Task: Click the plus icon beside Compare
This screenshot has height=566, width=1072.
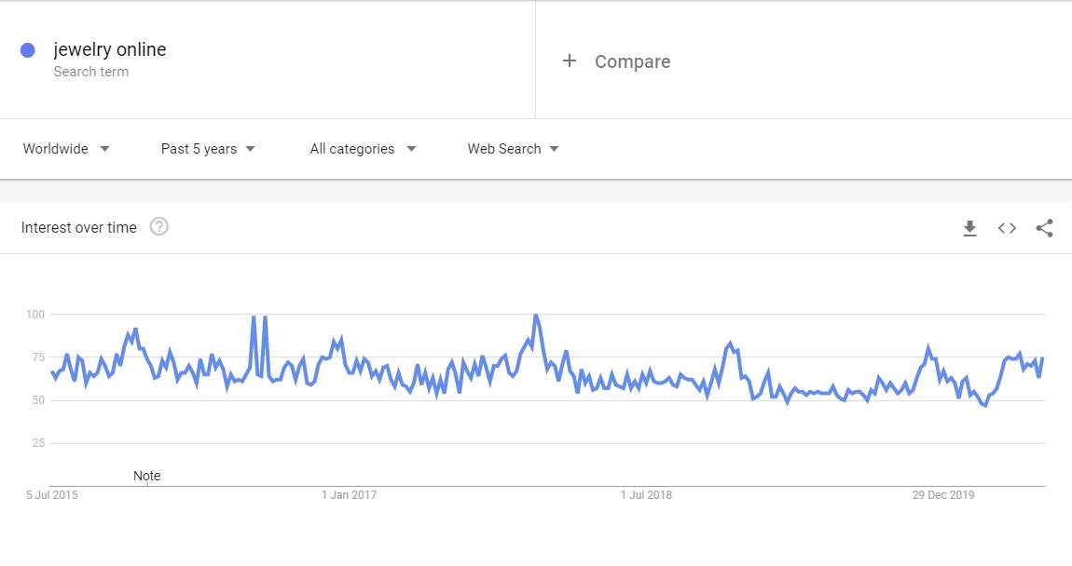Action: tap(570, 61)
